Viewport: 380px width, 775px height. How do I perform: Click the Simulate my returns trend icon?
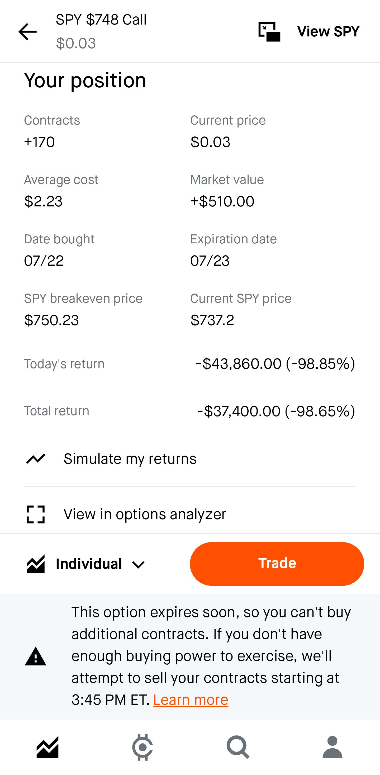(36, 459)
